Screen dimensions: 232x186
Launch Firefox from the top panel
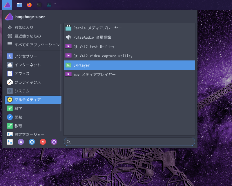coord(29,5)
